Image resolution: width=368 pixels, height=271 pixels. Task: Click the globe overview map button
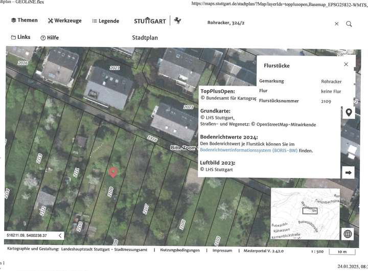pyautogui.click(x=348, y=234)
